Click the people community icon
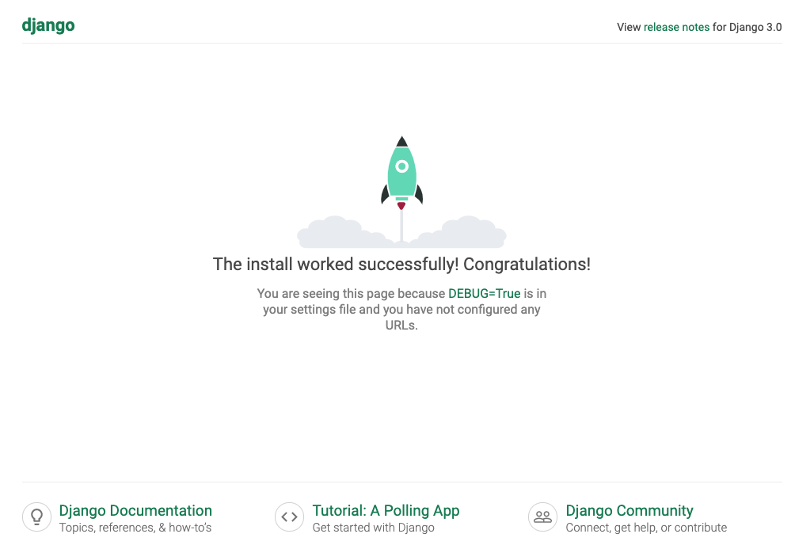This screenshot has width=795, height=549. pyautogui.click(x=542, y=517)
